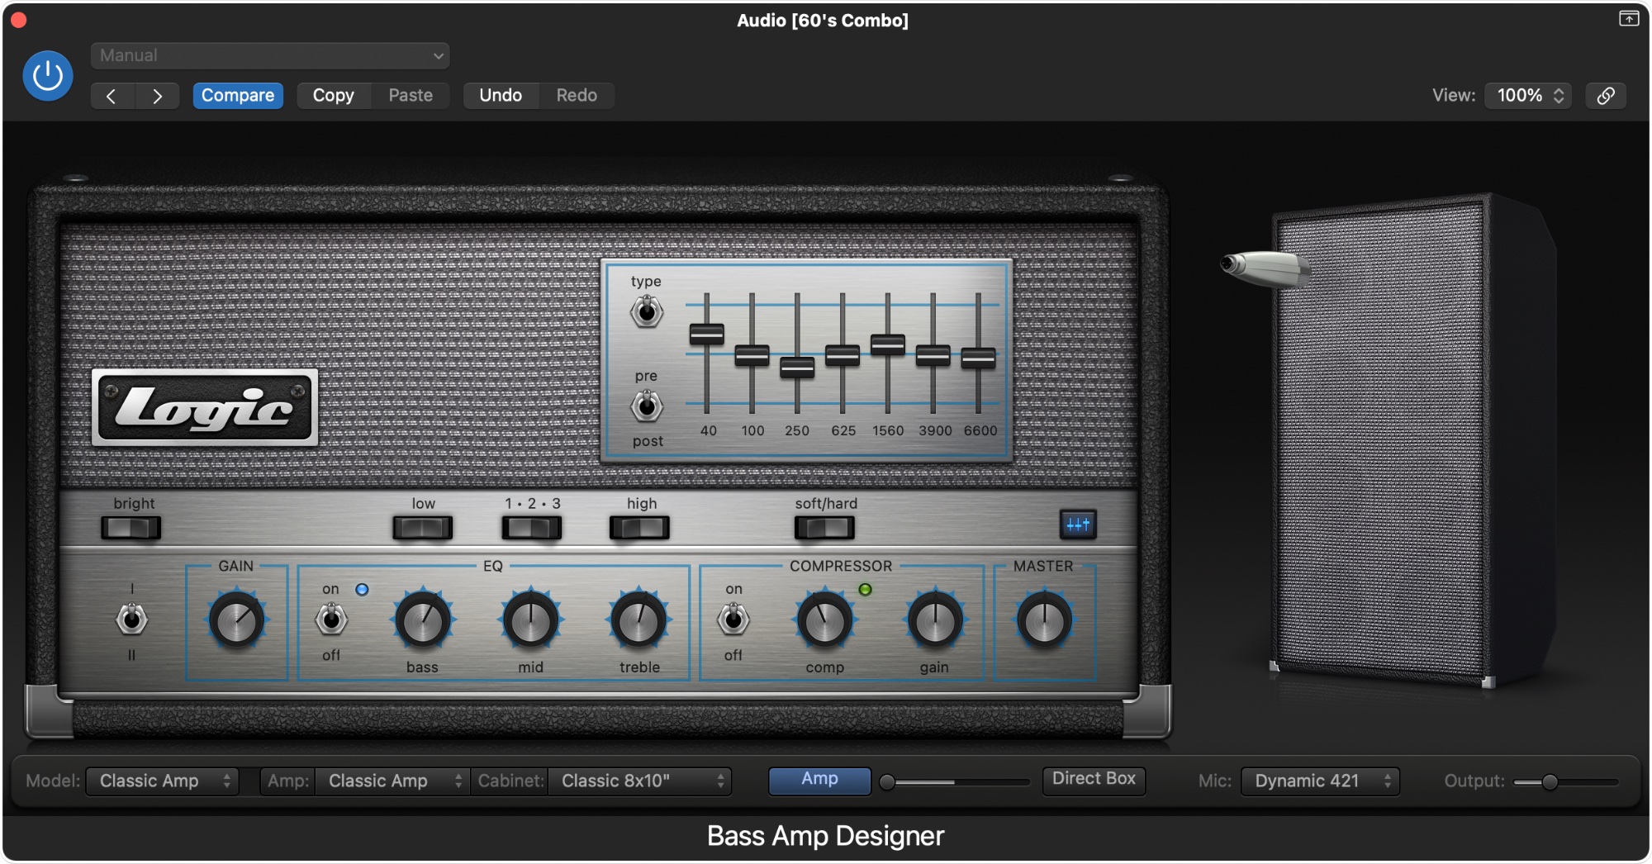This screenshot has width=1652, height=864.
Task: Click the mid EQ knob
Action: 530,620
